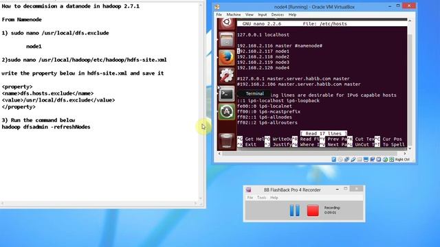Click the shared folders status icon

tap(360, 159)
